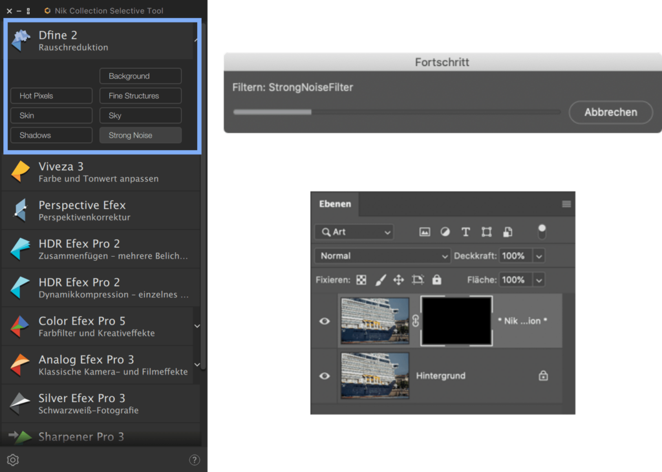Minimize the Nik Collection Selective Tool panel
This screenshot has height=472, width=662.
tap(19, 11)
